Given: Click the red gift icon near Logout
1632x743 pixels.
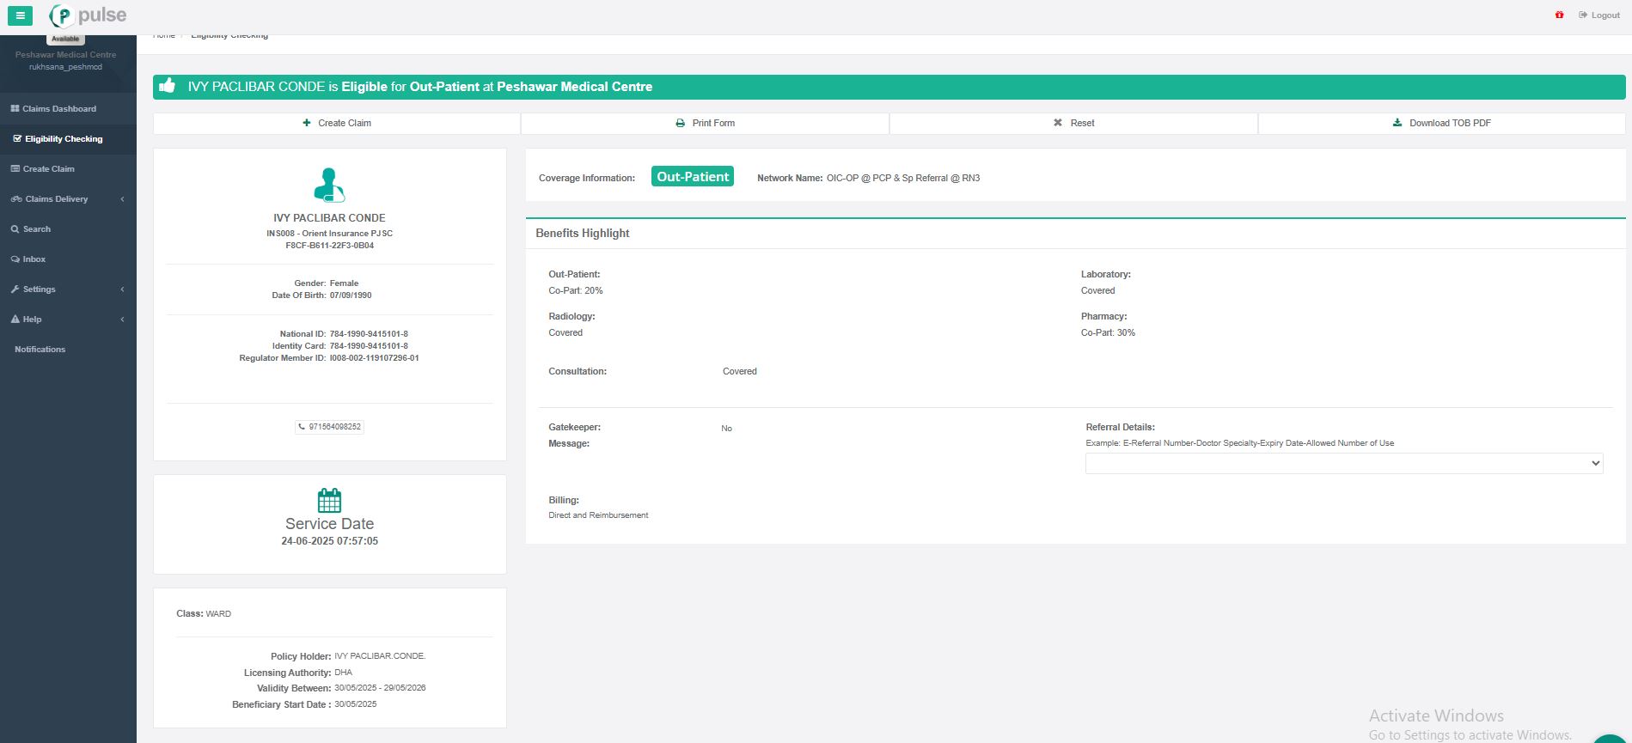Looking at the screenshot, I should tap(1559, 15).
